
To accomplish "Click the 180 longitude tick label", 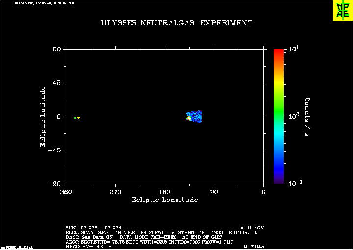I will point(165,192).
